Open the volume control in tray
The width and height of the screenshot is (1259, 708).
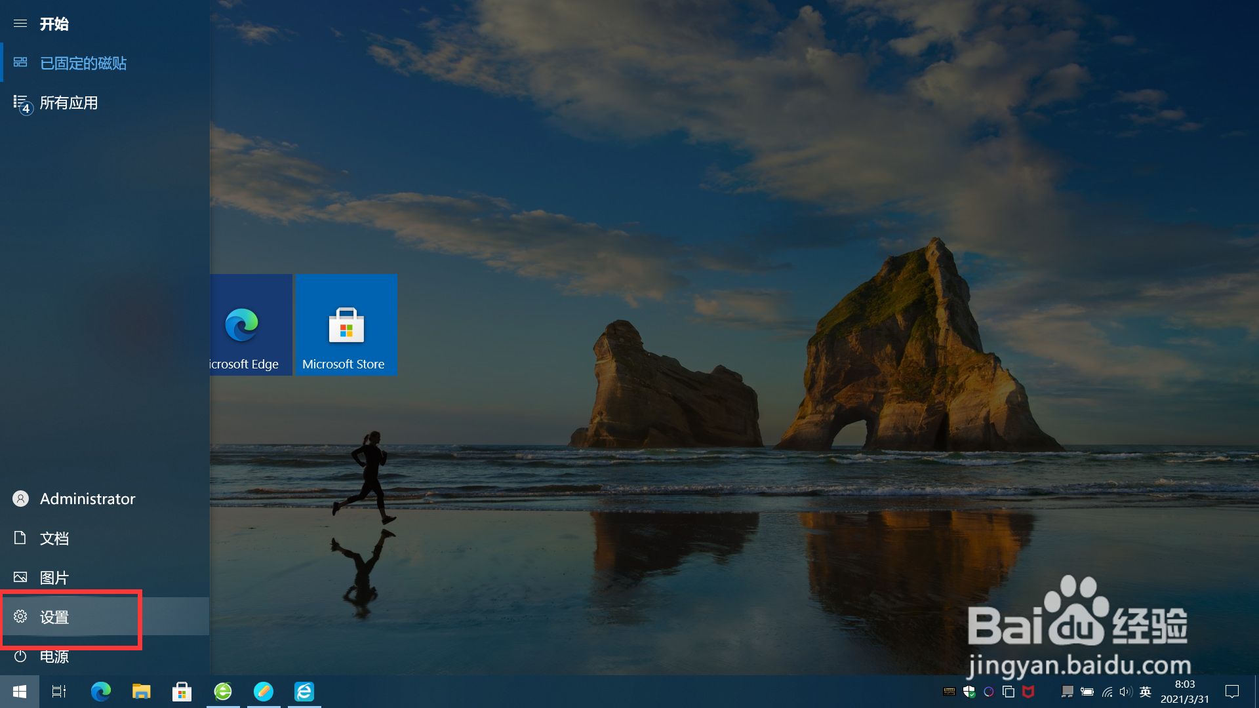pyautogui.click(x=1126, y=692)
